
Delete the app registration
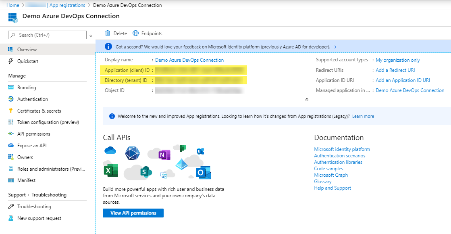pos(115,33)
